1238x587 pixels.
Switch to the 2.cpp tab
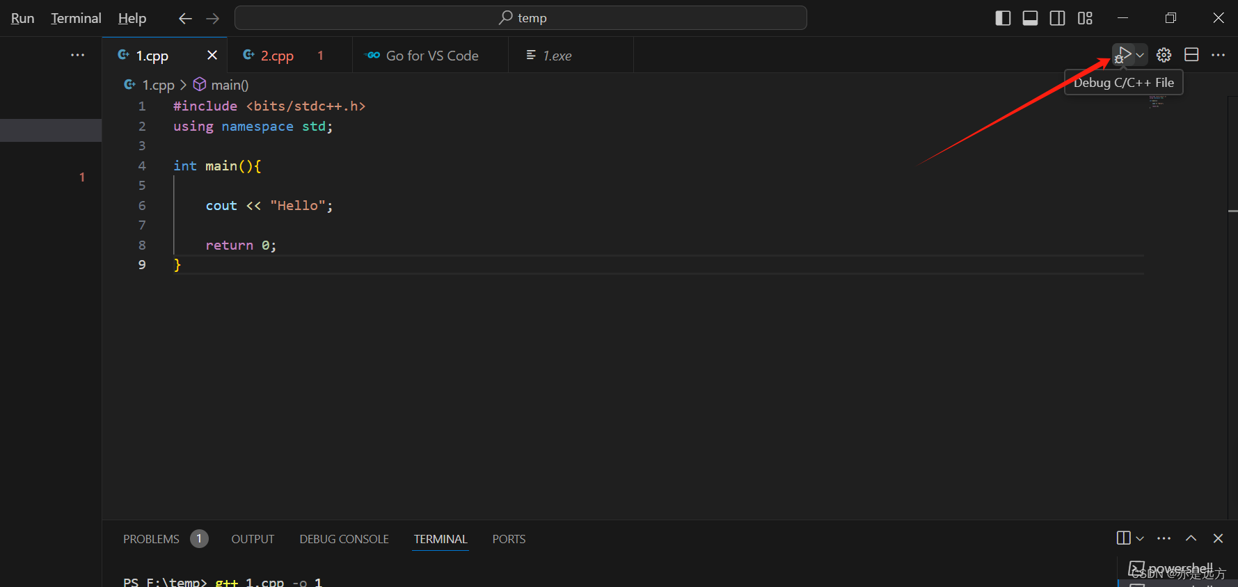tap(277, 56)
